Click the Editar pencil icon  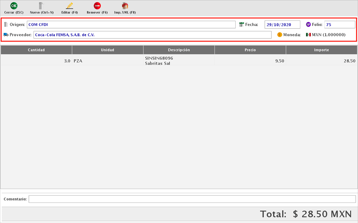pyautogui.click(x=69, y=6)
